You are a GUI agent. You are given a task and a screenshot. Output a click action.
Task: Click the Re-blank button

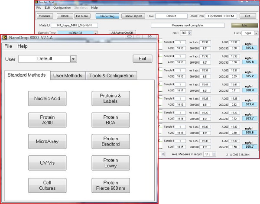(x=82, y=16)
